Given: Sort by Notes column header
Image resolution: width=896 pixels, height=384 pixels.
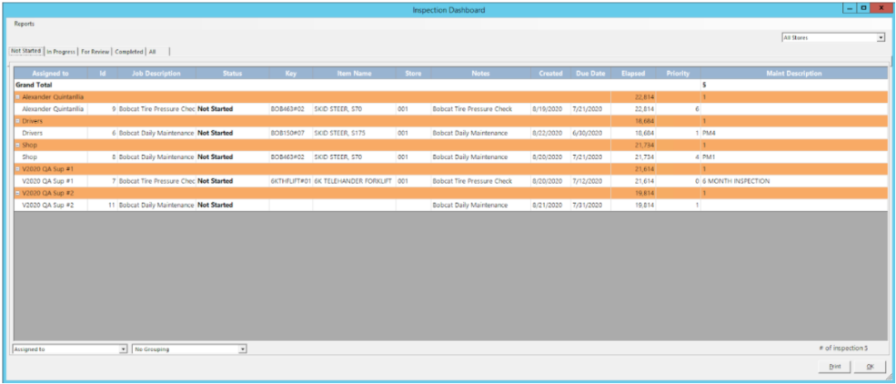Looking at the screenshot, I should pos(480,74).
